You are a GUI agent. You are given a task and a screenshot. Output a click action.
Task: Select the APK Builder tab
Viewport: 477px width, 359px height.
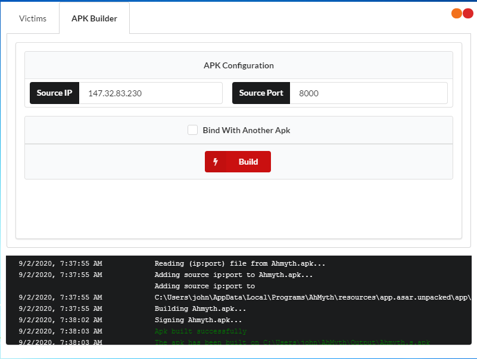94,18
